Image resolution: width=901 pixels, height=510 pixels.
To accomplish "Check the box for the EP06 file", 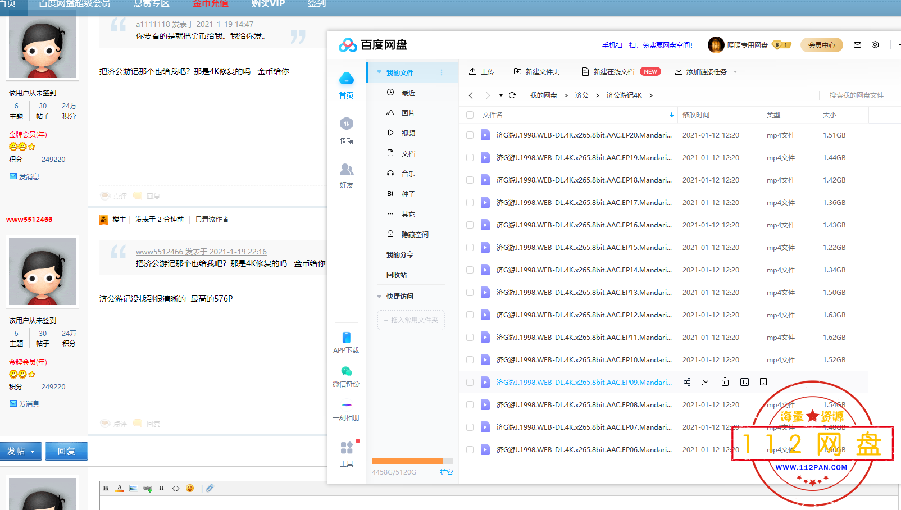I will (470, 449).
